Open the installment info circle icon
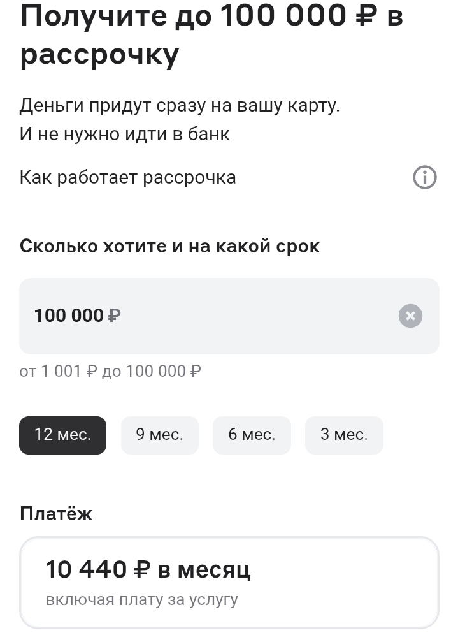Image resolution: width=458 pixels, height=642 pixels. pos(425,177)
